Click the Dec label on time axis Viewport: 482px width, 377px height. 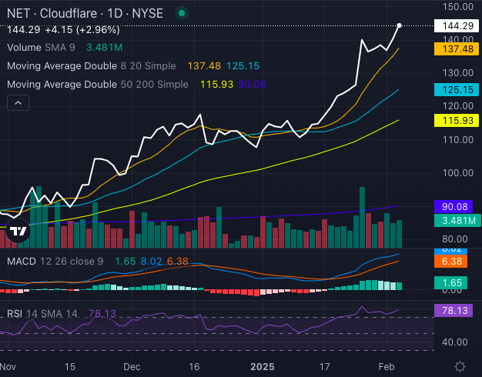tap(131, 366)
